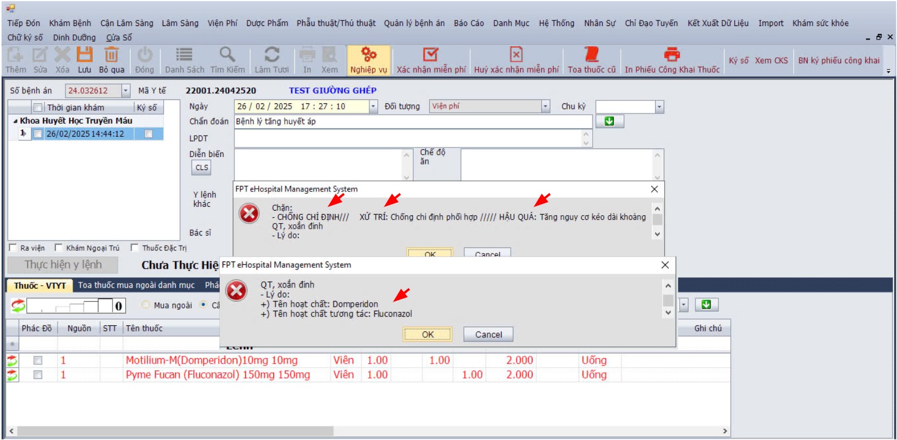Open the Số bệnh án dropdown
Screen dimensions: 897x440
pos(125,90)
